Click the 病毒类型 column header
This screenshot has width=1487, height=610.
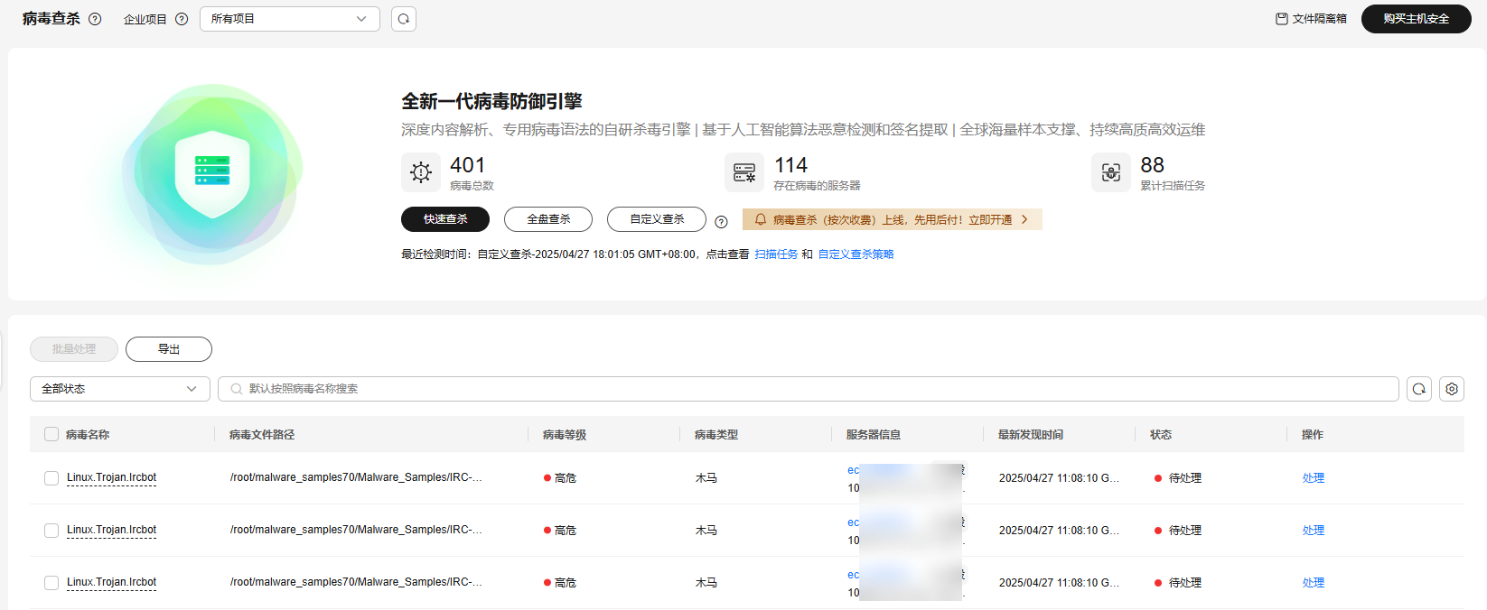coord(716,435)
